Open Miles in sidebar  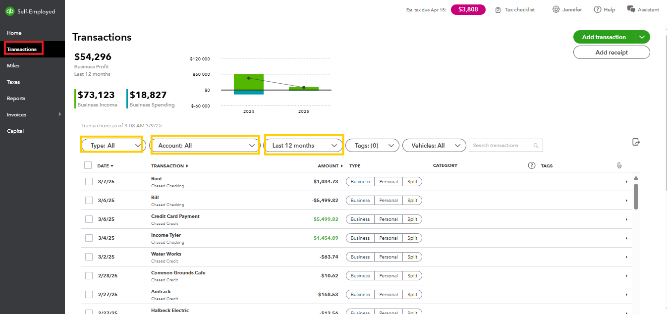pos(13,66)
